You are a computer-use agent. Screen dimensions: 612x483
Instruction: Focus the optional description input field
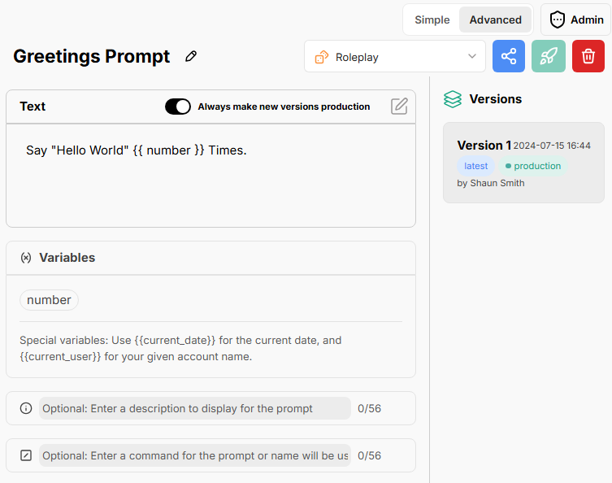tap(195, 408)
